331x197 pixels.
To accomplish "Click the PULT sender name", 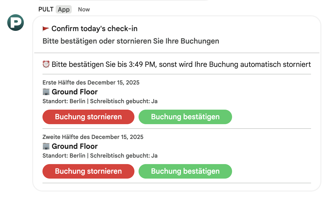I will click(46, 9).
